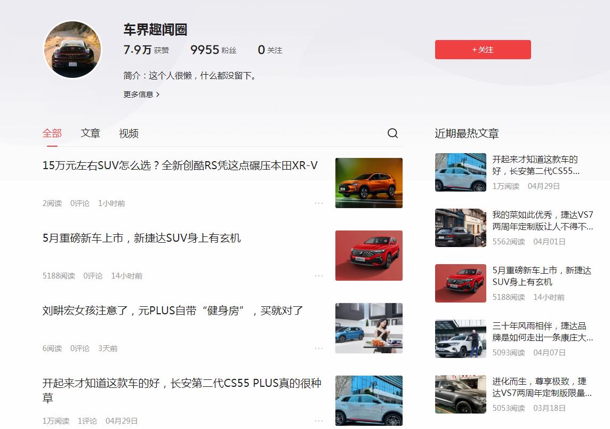The width and height of the screenshot is (610, 429).
Task: Click the 车界趣闻圈 profile avatar
Action: [x=73, y=50]
